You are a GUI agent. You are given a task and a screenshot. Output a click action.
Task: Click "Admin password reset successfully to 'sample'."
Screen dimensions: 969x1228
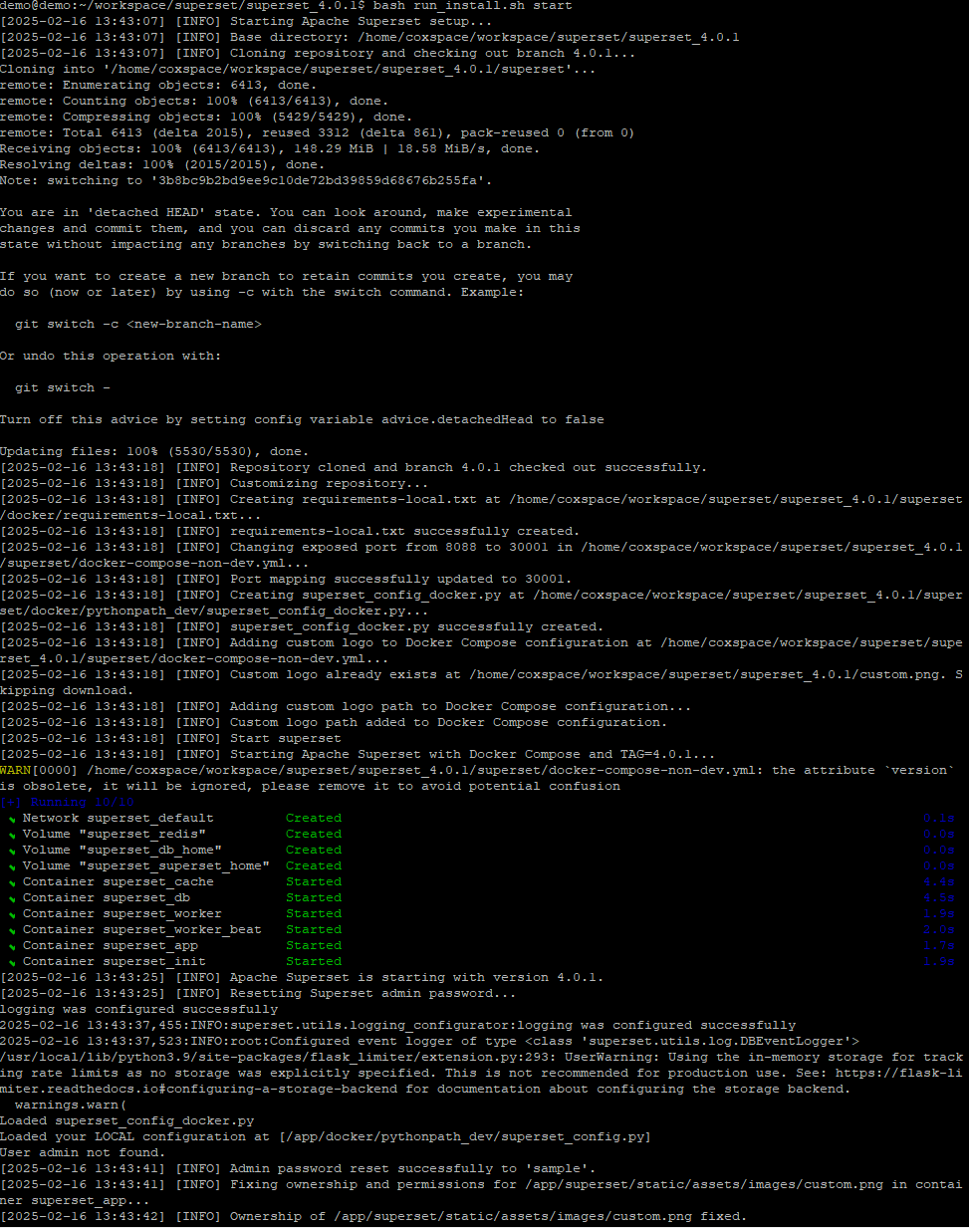pos(413,1169)
